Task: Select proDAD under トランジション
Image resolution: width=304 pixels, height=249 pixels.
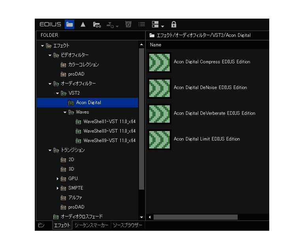Action: (76, 207)
